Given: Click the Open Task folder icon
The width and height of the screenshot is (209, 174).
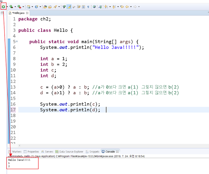Looking at the screenshot, I should tap(50, 7).
